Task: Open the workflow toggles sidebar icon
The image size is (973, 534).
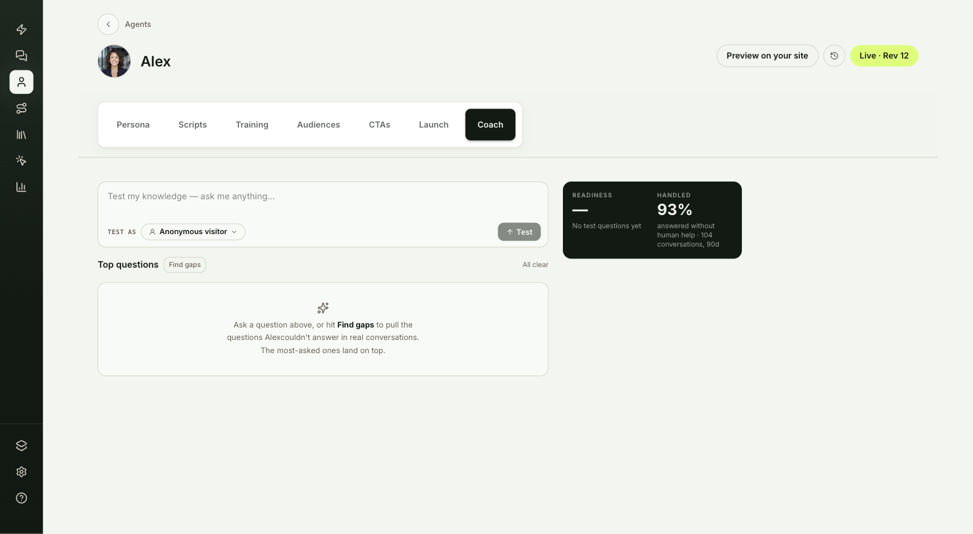Action: pos(21,109)
